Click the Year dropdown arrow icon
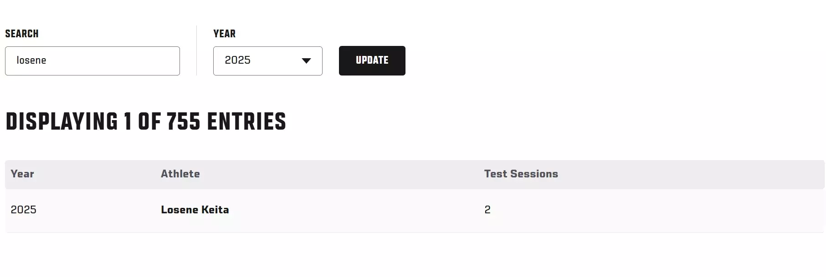This screenshot has height=277, width=826. (x=306, y=61)
